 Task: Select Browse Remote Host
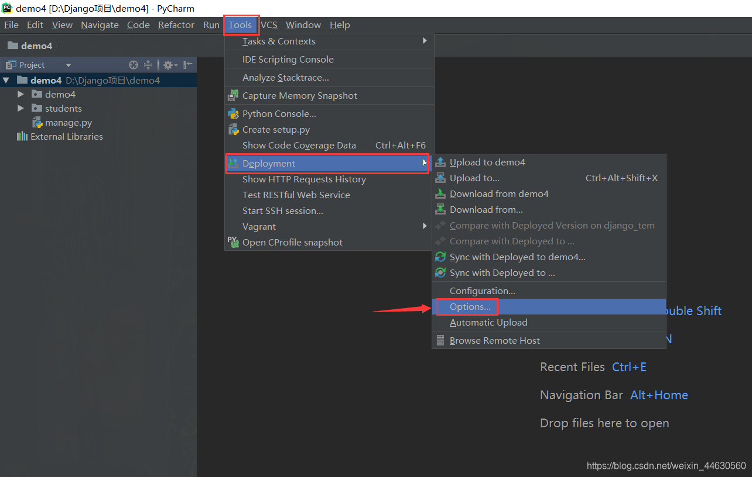[549, 340]
